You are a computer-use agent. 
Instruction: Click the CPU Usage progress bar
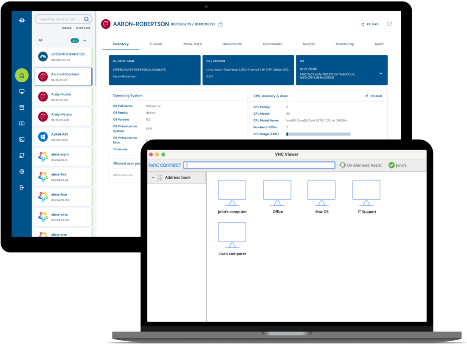(318, 134)
